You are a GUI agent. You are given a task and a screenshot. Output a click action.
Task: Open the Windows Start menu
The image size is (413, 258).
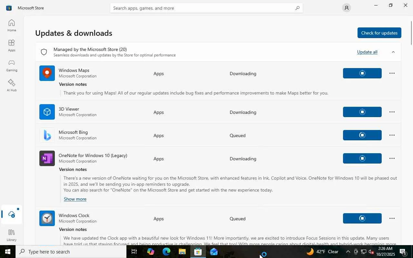(8, 252)
